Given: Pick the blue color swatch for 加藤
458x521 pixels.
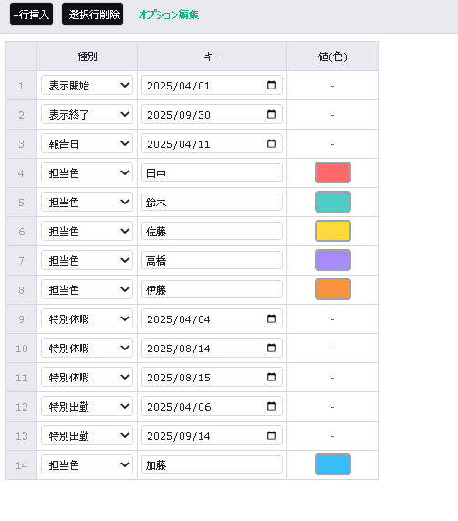Looking at the screenshot, I should [333, 464].
